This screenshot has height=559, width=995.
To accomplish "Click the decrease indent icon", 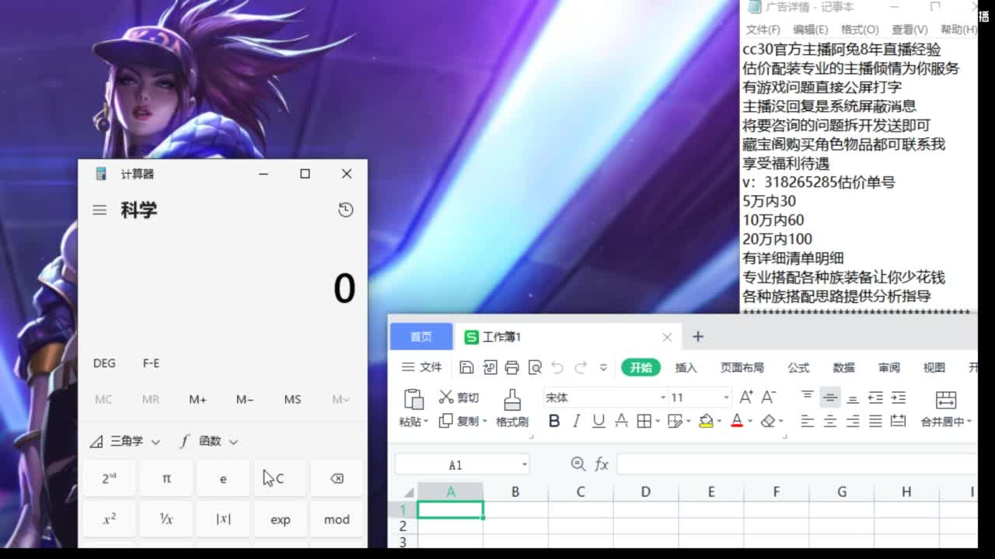I will [x=875, y=398].
